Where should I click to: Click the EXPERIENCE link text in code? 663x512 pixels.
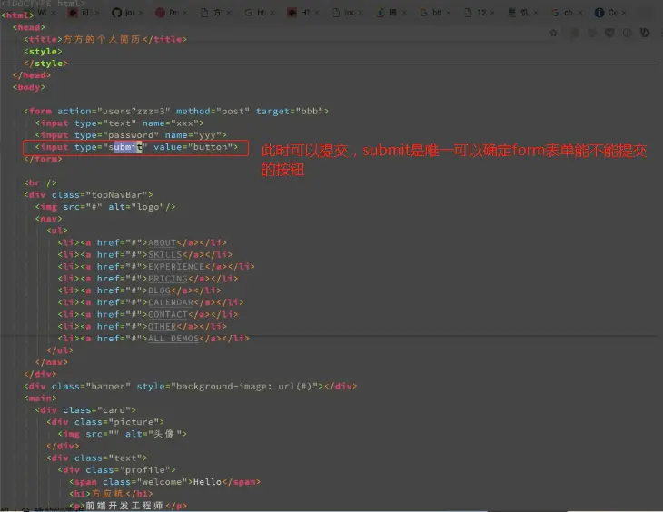[176, 267]
